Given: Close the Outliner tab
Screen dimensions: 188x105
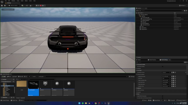Looking at the screenshot, I should 146,8.
